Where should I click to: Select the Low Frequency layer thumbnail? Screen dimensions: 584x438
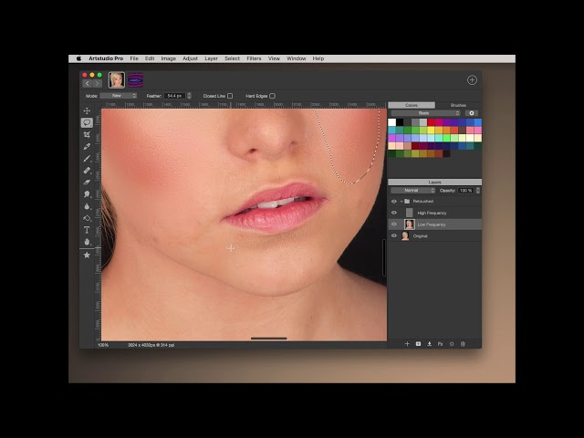(410, 224)
